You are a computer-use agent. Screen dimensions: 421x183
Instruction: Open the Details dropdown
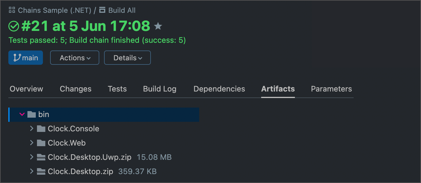127,58
